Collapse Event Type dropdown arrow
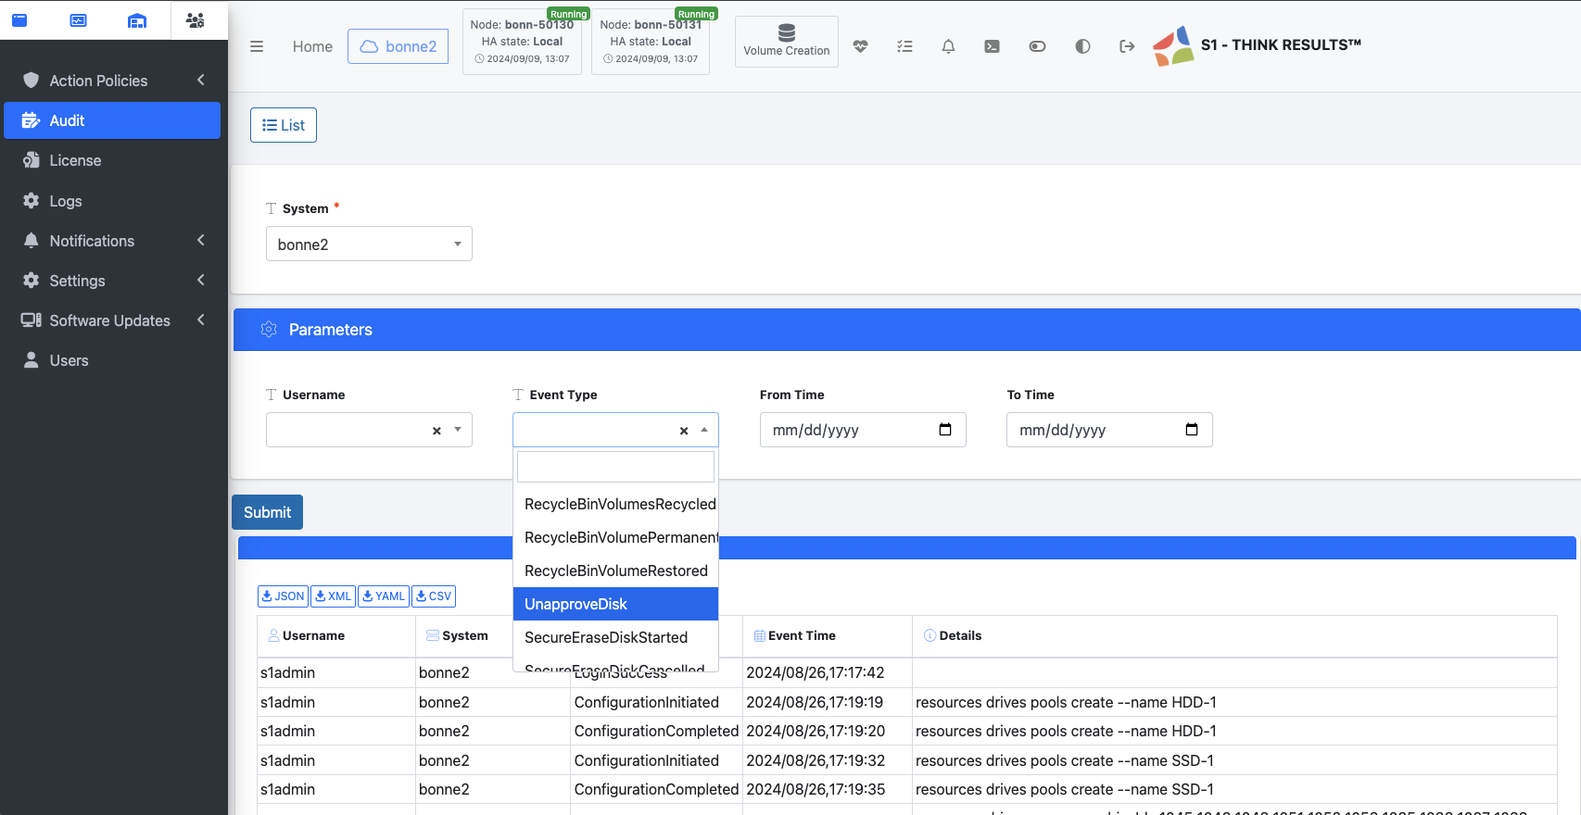The image size is (1581, 815). (704, 430)
